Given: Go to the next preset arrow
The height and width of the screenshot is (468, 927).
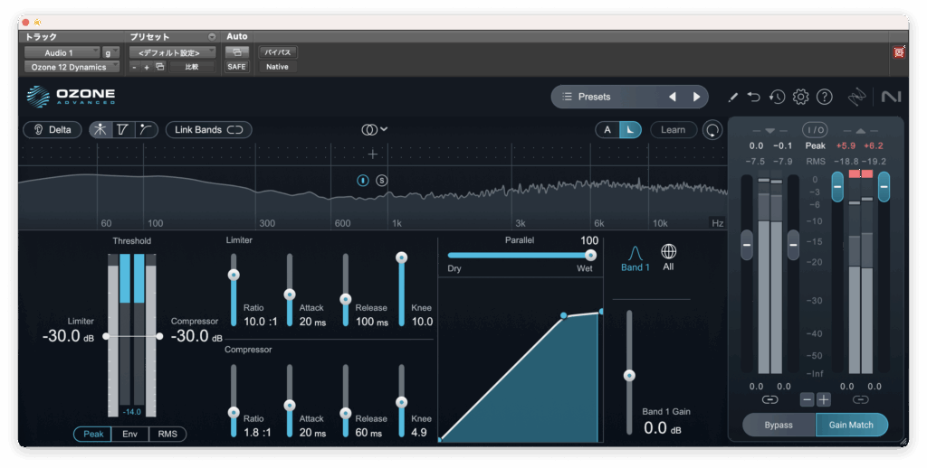Looking at the screenshot, I should tap(696, 97).
